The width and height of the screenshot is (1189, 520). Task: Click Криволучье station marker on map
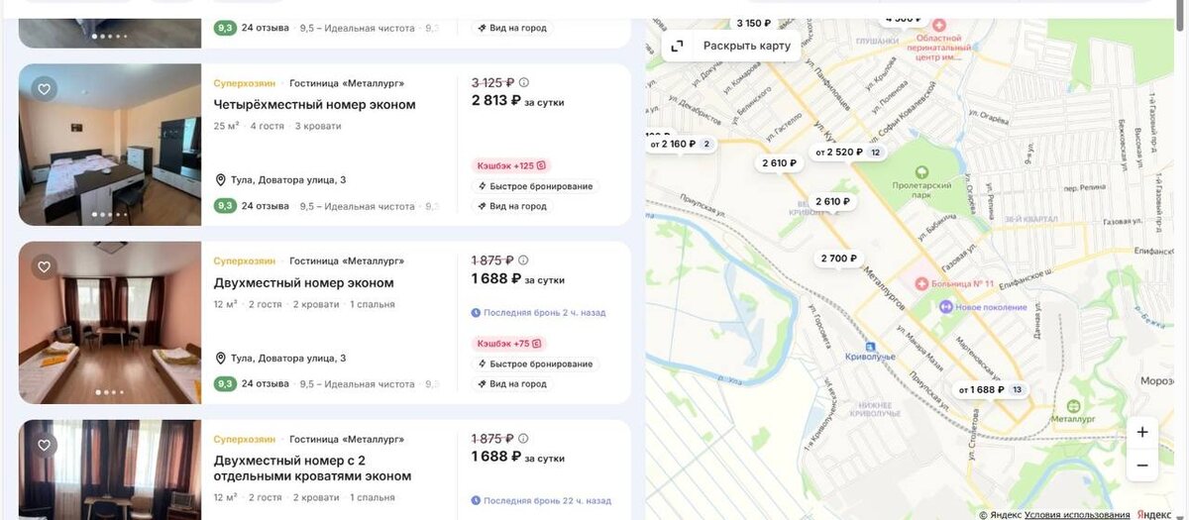(869, 347)
